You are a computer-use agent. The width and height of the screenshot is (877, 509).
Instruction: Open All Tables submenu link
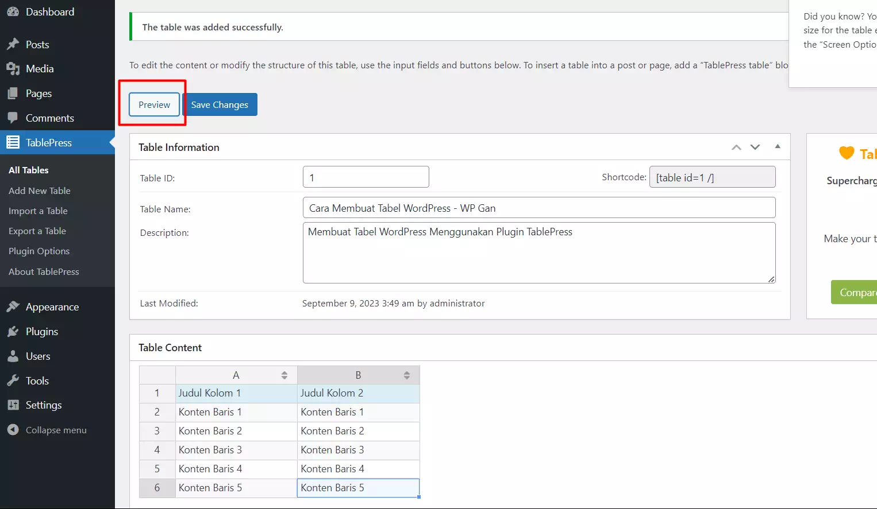(29, 170)
